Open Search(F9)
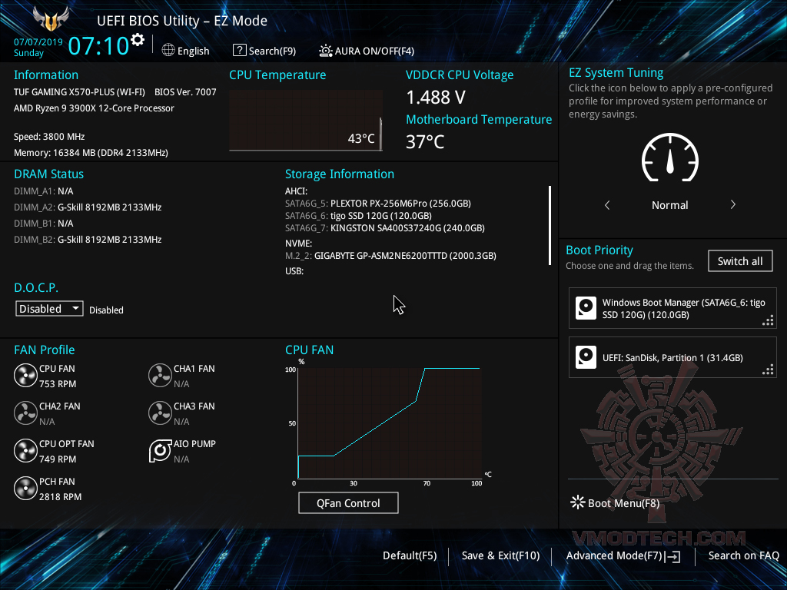 (264, 51)
